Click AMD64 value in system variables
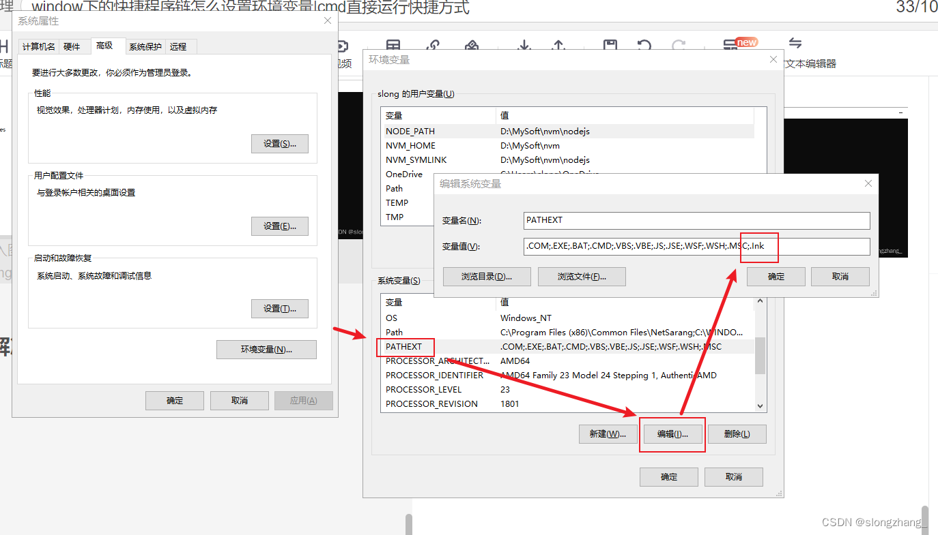Viewport: 938px width, 535px height. [x=515, y=361]
